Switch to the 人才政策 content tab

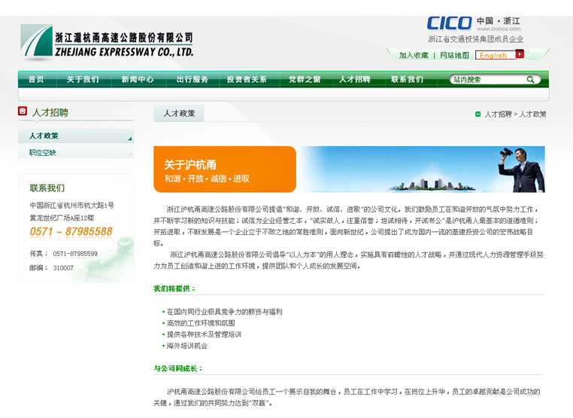pos(179,114)
